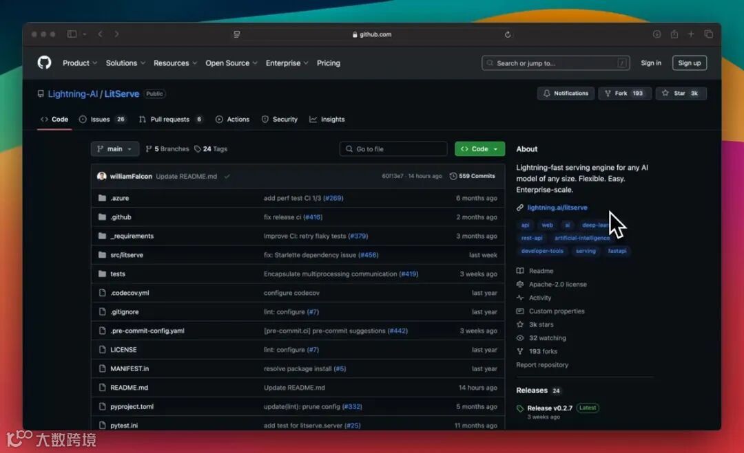Toggle the Safari sidebar icon
Screen dimensions: 744x453
coord(72,34)
